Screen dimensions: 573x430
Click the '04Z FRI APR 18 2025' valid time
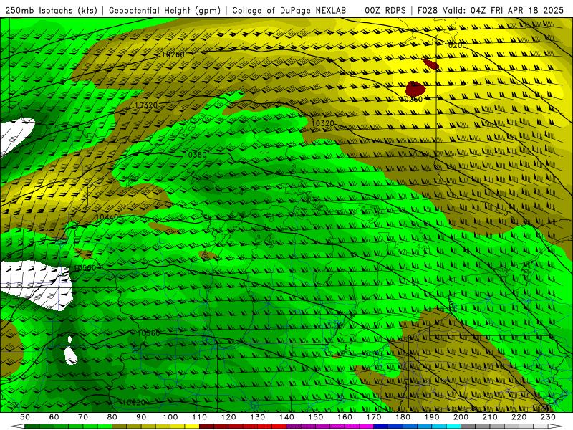click(517, 11)
